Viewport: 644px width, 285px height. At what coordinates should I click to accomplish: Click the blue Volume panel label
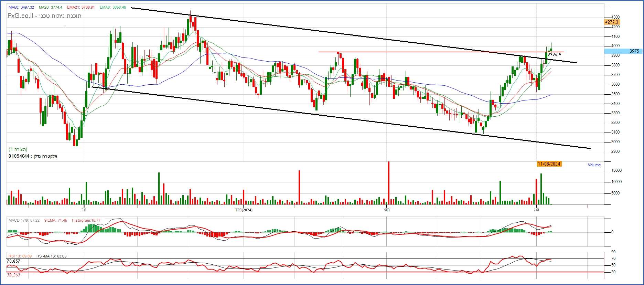(594, 165)
